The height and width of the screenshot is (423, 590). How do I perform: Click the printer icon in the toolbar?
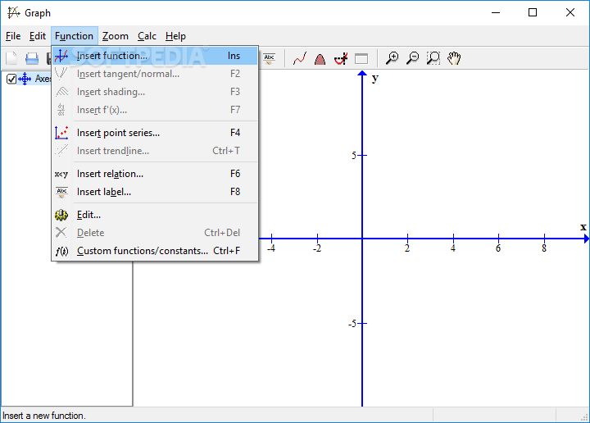32,58
